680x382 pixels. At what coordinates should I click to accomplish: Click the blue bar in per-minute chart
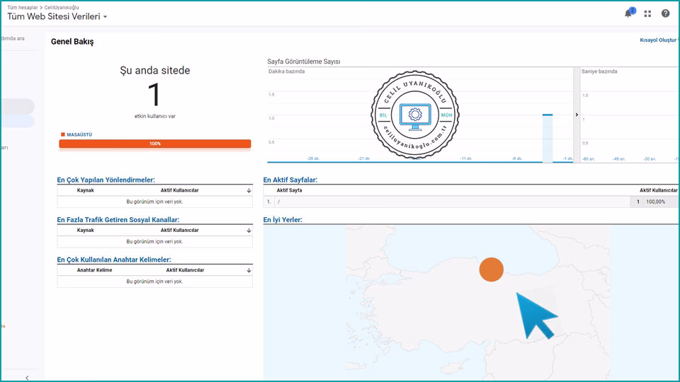548,138
